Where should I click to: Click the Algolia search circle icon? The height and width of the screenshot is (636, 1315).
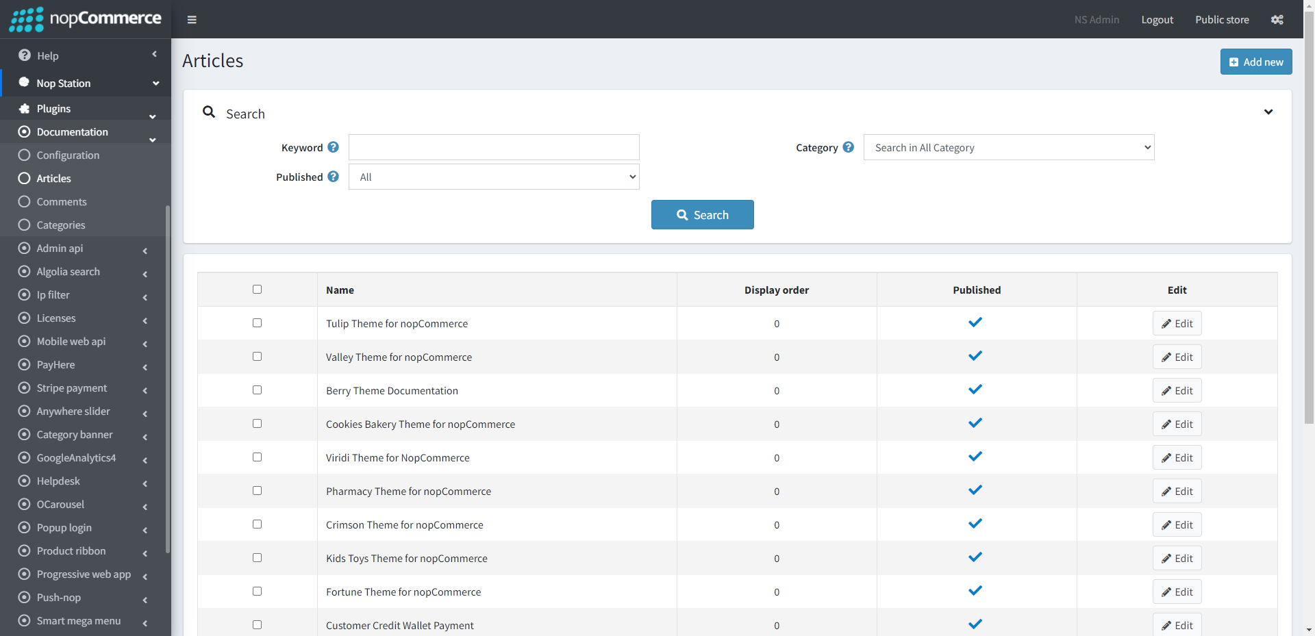pos(25,271)
